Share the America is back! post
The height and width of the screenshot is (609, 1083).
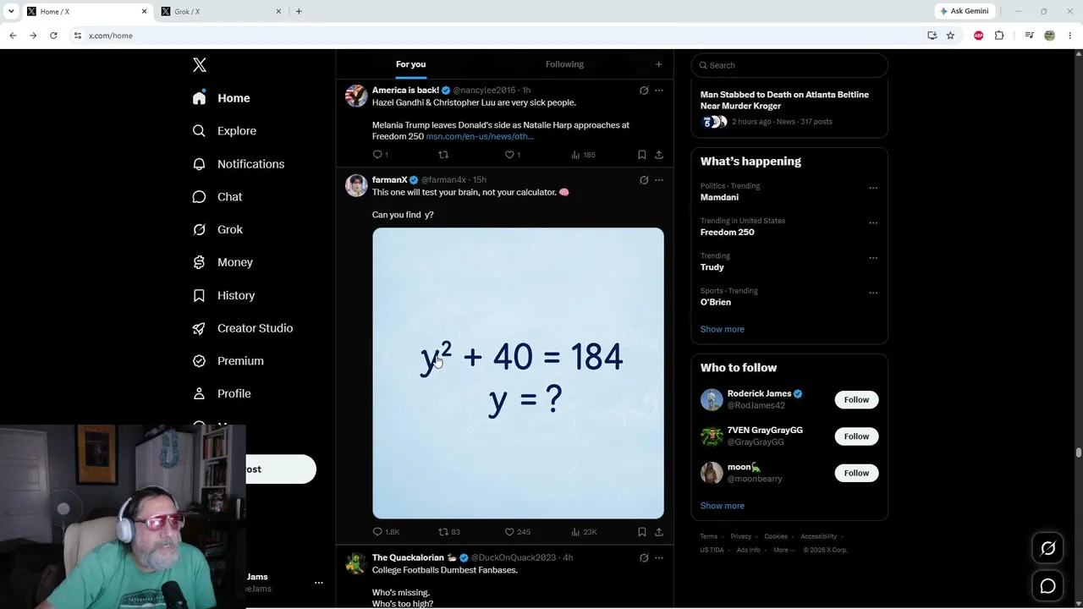pyautogui.click(x=659, y=155)
